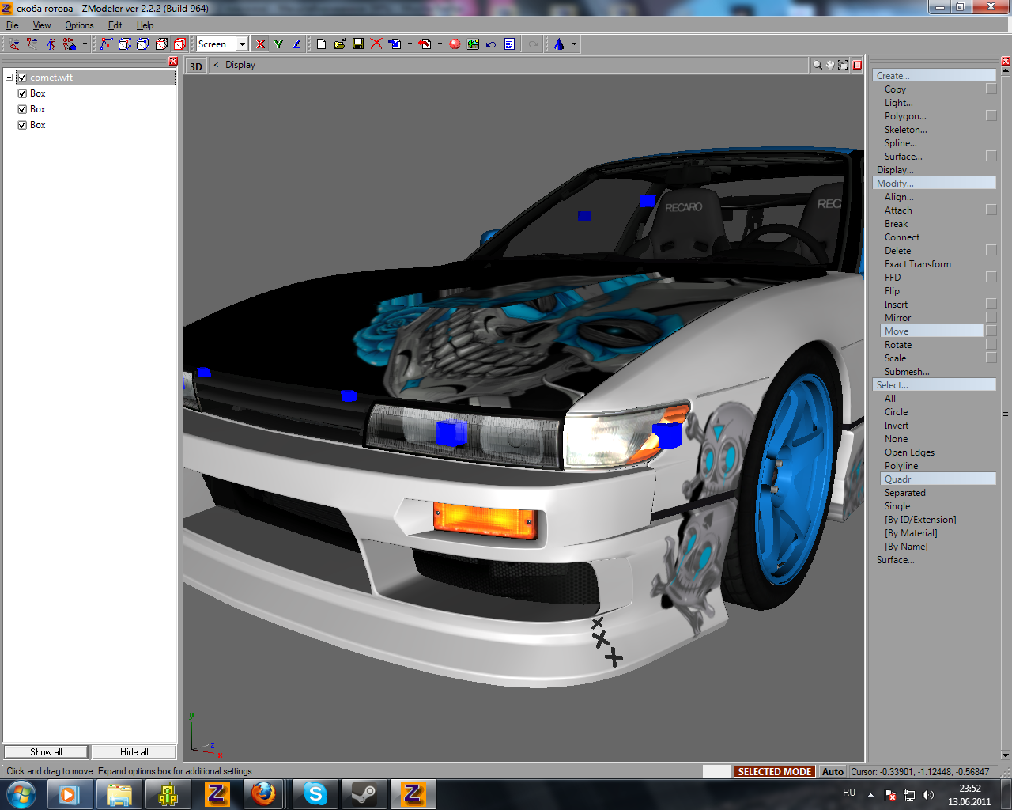Click the X axis constraint button
Screen dimensions: 1012x810
tap(261, 44)
